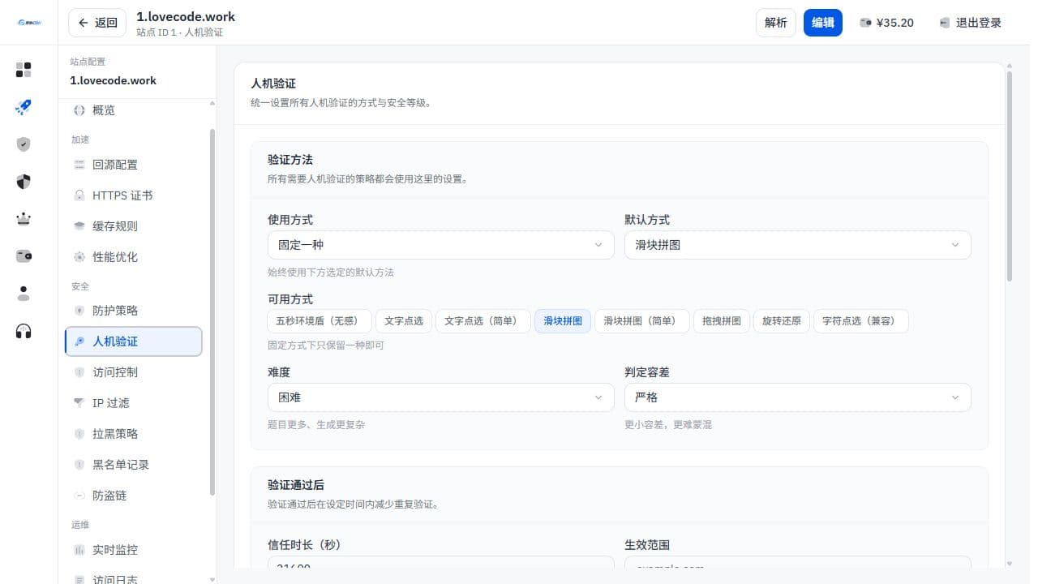The image size is (1038, 584).
Task: Click the main page vertical scrollbar
Action: click(1010, 176)
